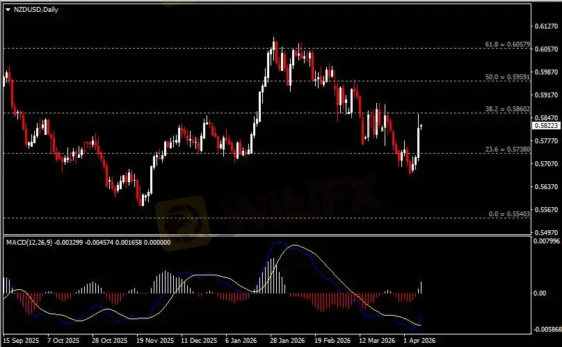Click MACD scale value -0.005868
562x347 pixels.
[547, 330]
